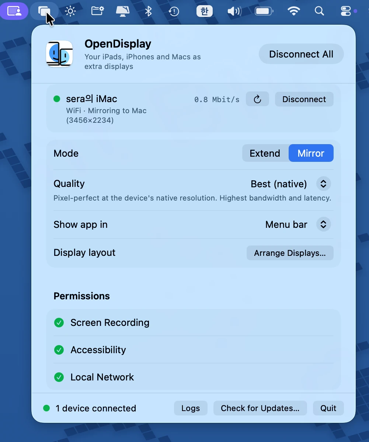369x442 pixels.
Task: Select Extend mode
Action: (x=265, y=153)
